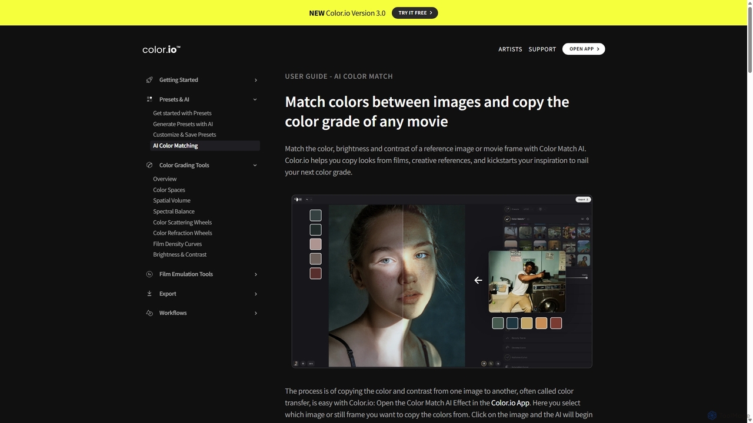Select AI Color Matching sidebar item
Viewport: 753px width, 423px height.
tap(205, 146)
